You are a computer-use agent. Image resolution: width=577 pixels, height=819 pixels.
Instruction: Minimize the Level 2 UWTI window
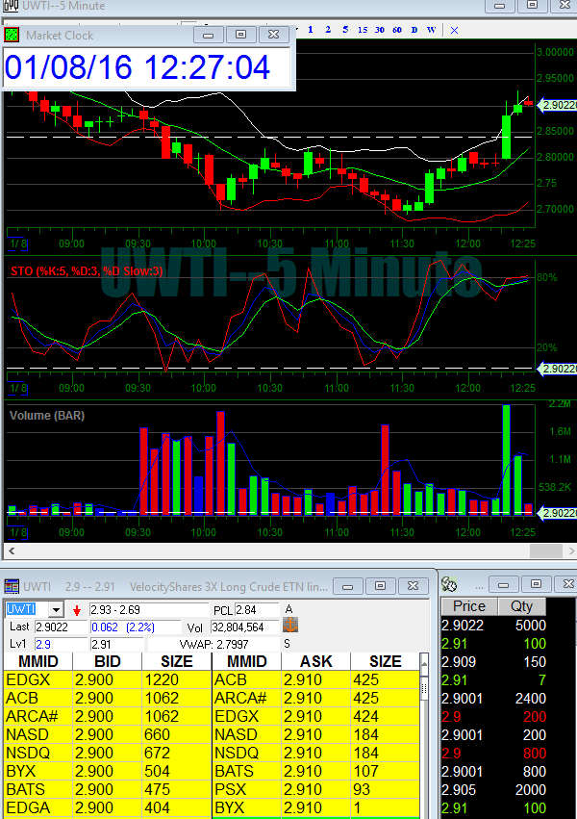pyautogui.click(x=348, y=586)
